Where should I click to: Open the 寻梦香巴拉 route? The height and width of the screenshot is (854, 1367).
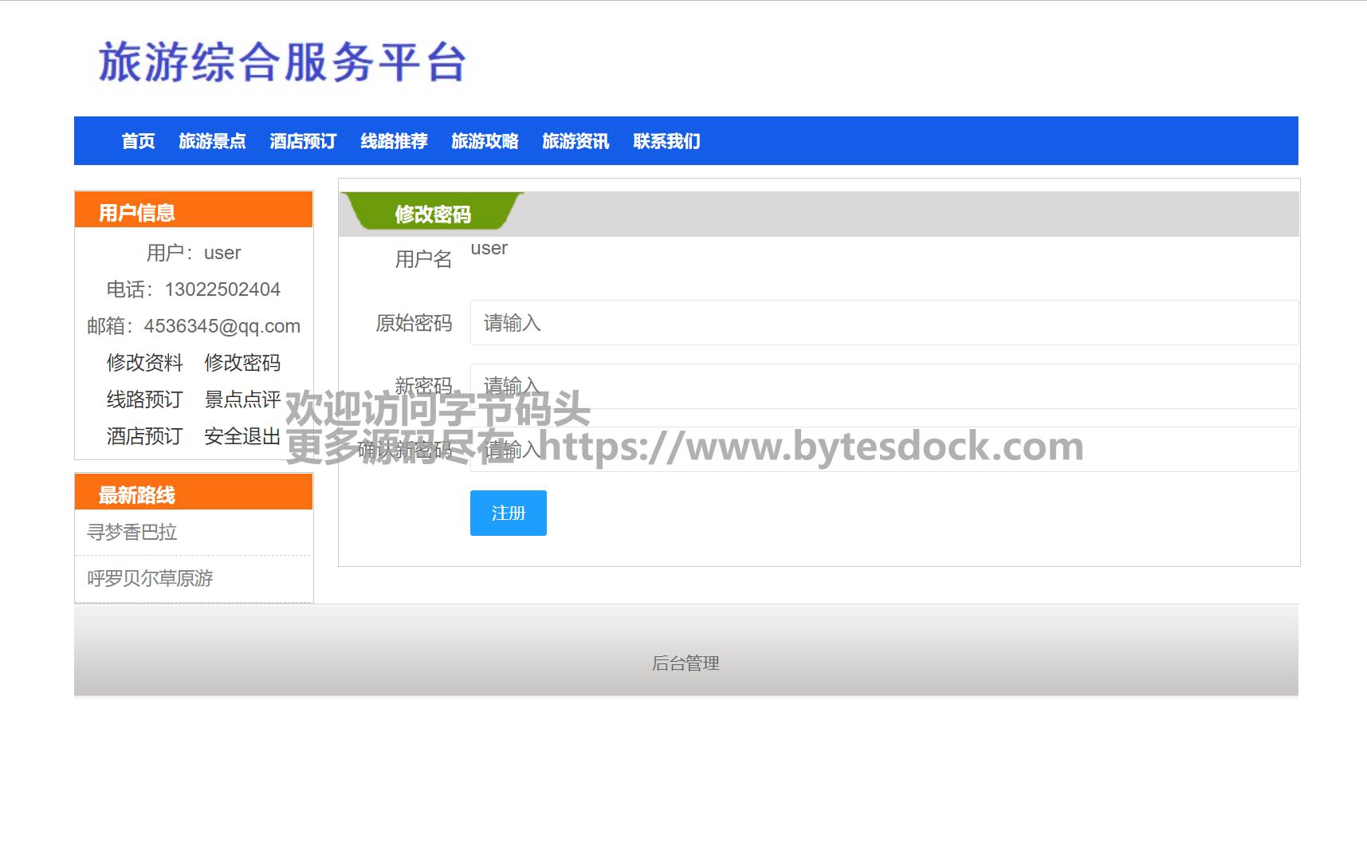coord(132,532)
